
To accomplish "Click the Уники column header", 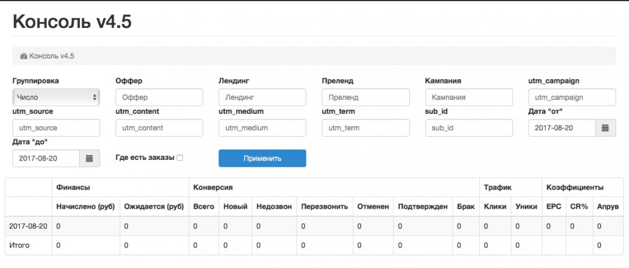I will [526, 207].
